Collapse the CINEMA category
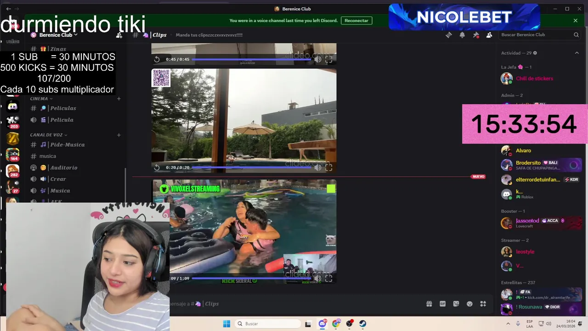This screenshot has width=588, height=331. (41, 98)
